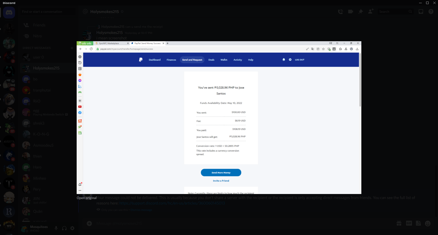Click PayPal Dashboard menu item

pyautogui.click(x=155, y=60)
